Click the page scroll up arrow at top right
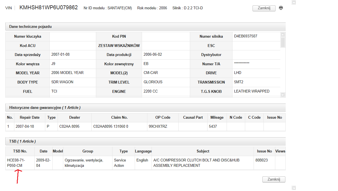Screen dimensions: 338x191 (294, 3)
